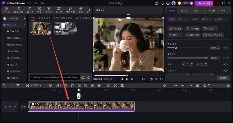This screenshot has width=233, height=123.
Task: Open the Media (미디어) tool tab
Action: [x=6, y=10]
